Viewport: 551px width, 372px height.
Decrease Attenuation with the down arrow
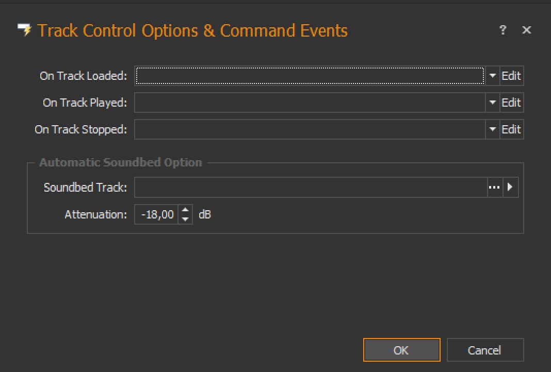point(186,219)
